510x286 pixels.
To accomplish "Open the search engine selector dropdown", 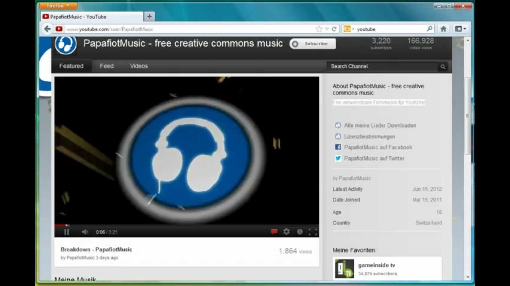I will point(349,29).
